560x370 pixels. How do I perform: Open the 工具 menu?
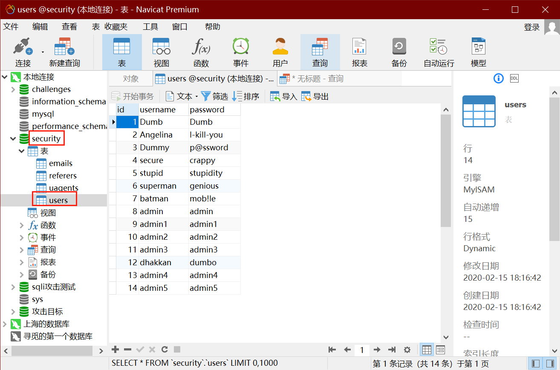pyautogui.click(x=150, y=27)
